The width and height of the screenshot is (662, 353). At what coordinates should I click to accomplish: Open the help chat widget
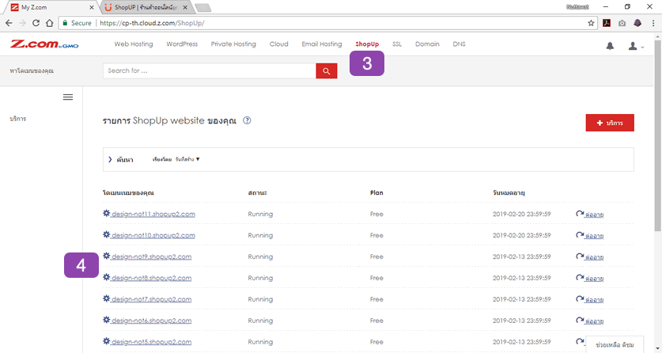pos(615,344)
